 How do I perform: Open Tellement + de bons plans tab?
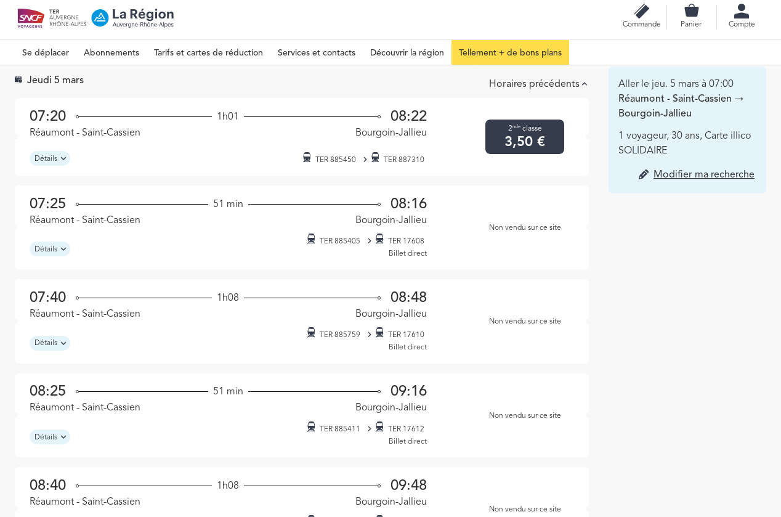coord(510,52)
